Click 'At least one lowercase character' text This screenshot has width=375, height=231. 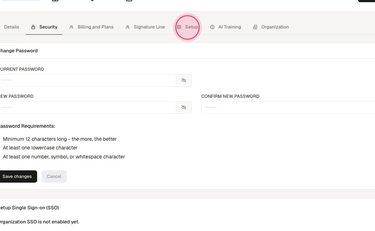point(40,148)
